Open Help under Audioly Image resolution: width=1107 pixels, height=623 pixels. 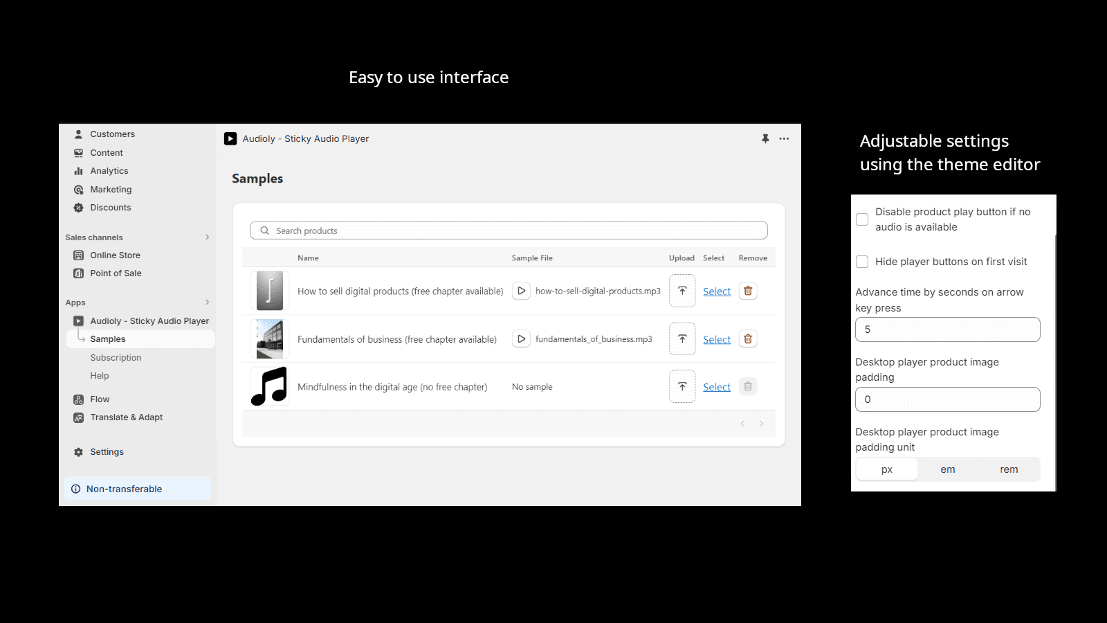99,375
